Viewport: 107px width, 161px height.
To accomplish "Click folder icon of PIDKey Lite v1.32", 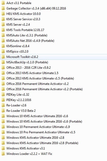I will pyautogui.click(x=3, y=94).
